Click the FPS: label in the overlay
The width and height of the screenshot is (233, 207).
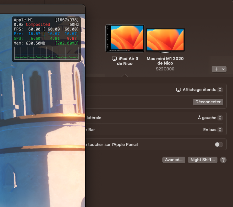[18, 29]
